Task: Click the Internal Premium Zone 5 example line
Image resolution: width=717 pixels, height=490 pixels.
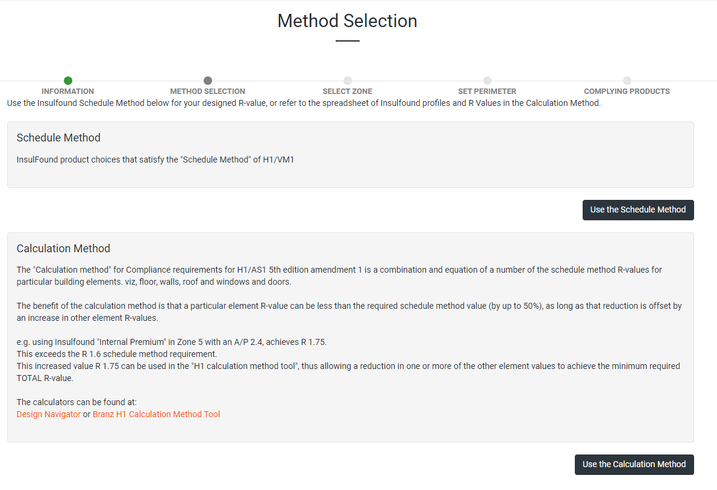Action: pos(172,342)
